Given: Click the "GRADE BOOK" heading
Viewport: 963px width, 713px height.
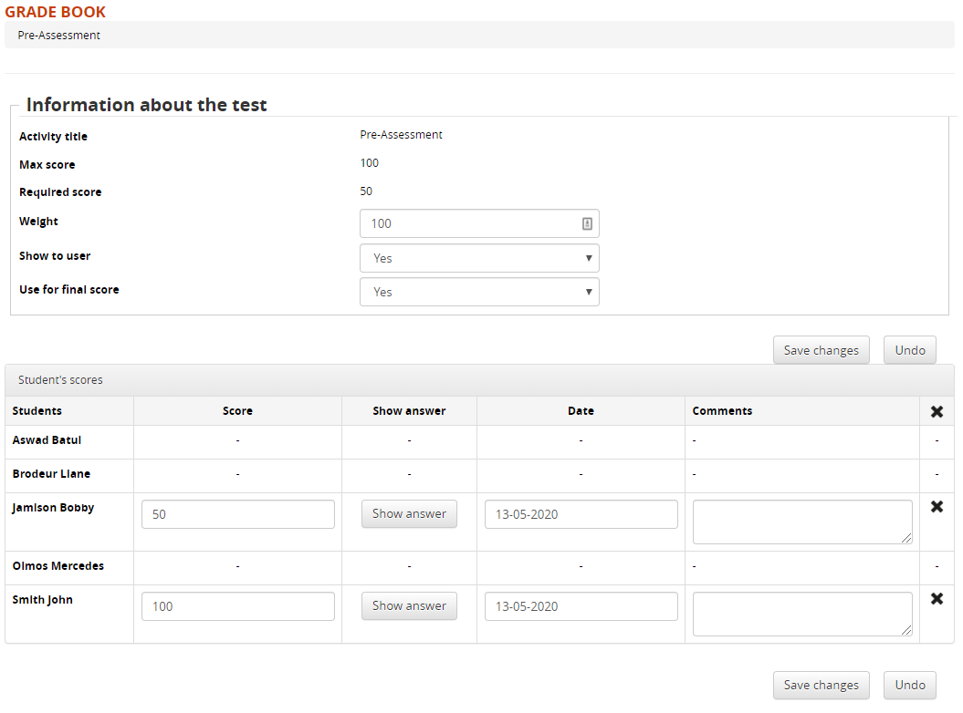Looking at the screenshot, I should coord(55,12).
